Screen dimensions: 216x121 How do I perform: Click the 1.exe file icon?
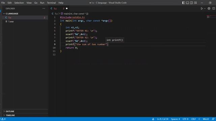(x=6, y=22)
